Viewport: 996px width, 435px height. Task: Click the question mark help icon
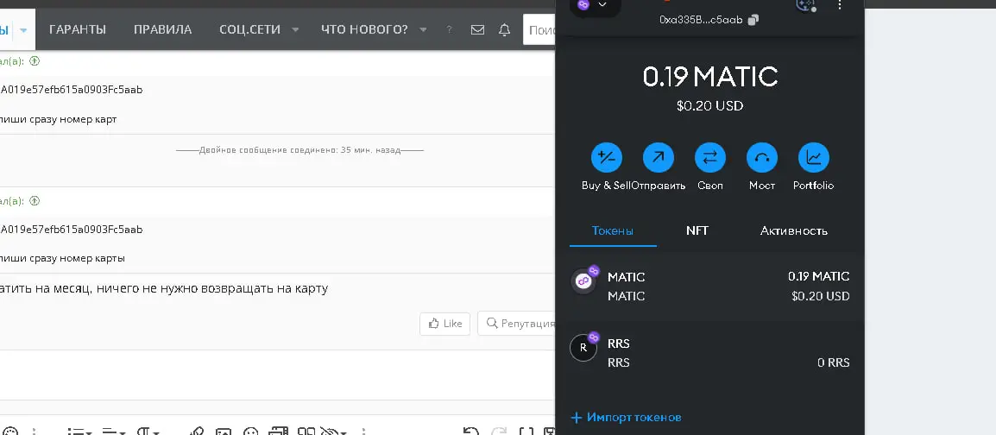tap(449, 30)
